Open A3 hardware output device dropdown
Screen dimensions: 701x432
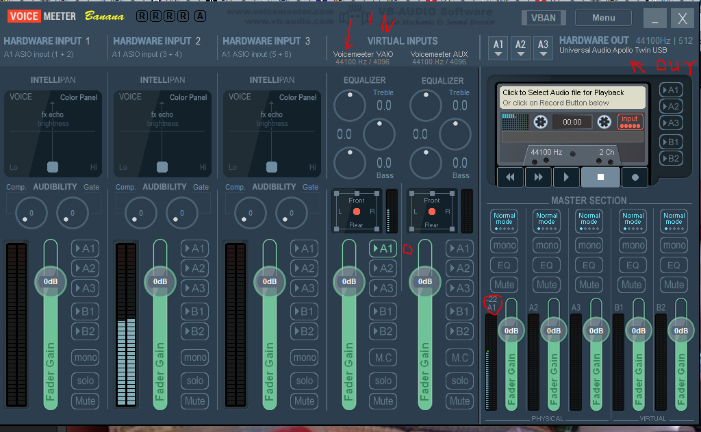[543, 48]
